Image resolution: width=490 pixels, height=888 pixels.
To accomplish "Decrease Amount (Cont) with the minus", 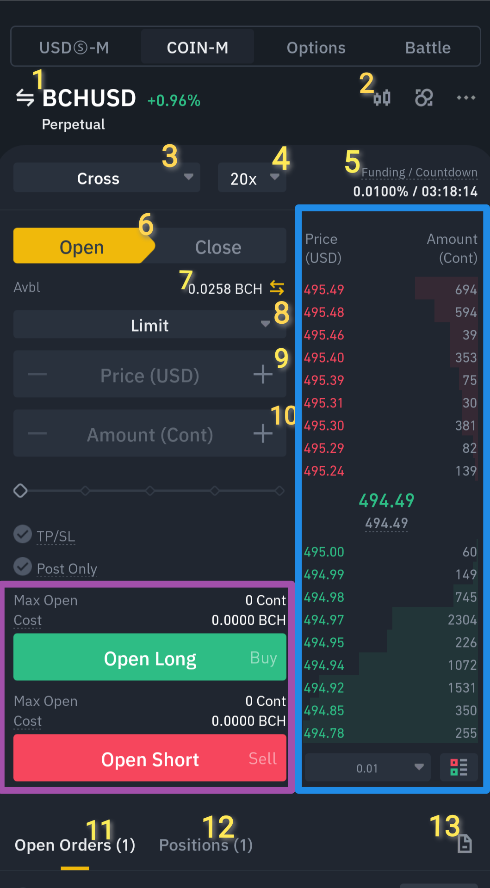I will (37, 433).
